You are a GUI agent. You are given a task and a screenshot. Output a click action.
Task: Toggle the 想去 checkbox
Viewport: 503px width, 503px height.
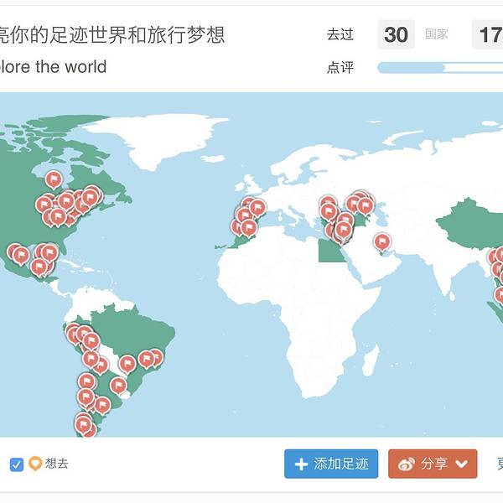pos(17,464)
